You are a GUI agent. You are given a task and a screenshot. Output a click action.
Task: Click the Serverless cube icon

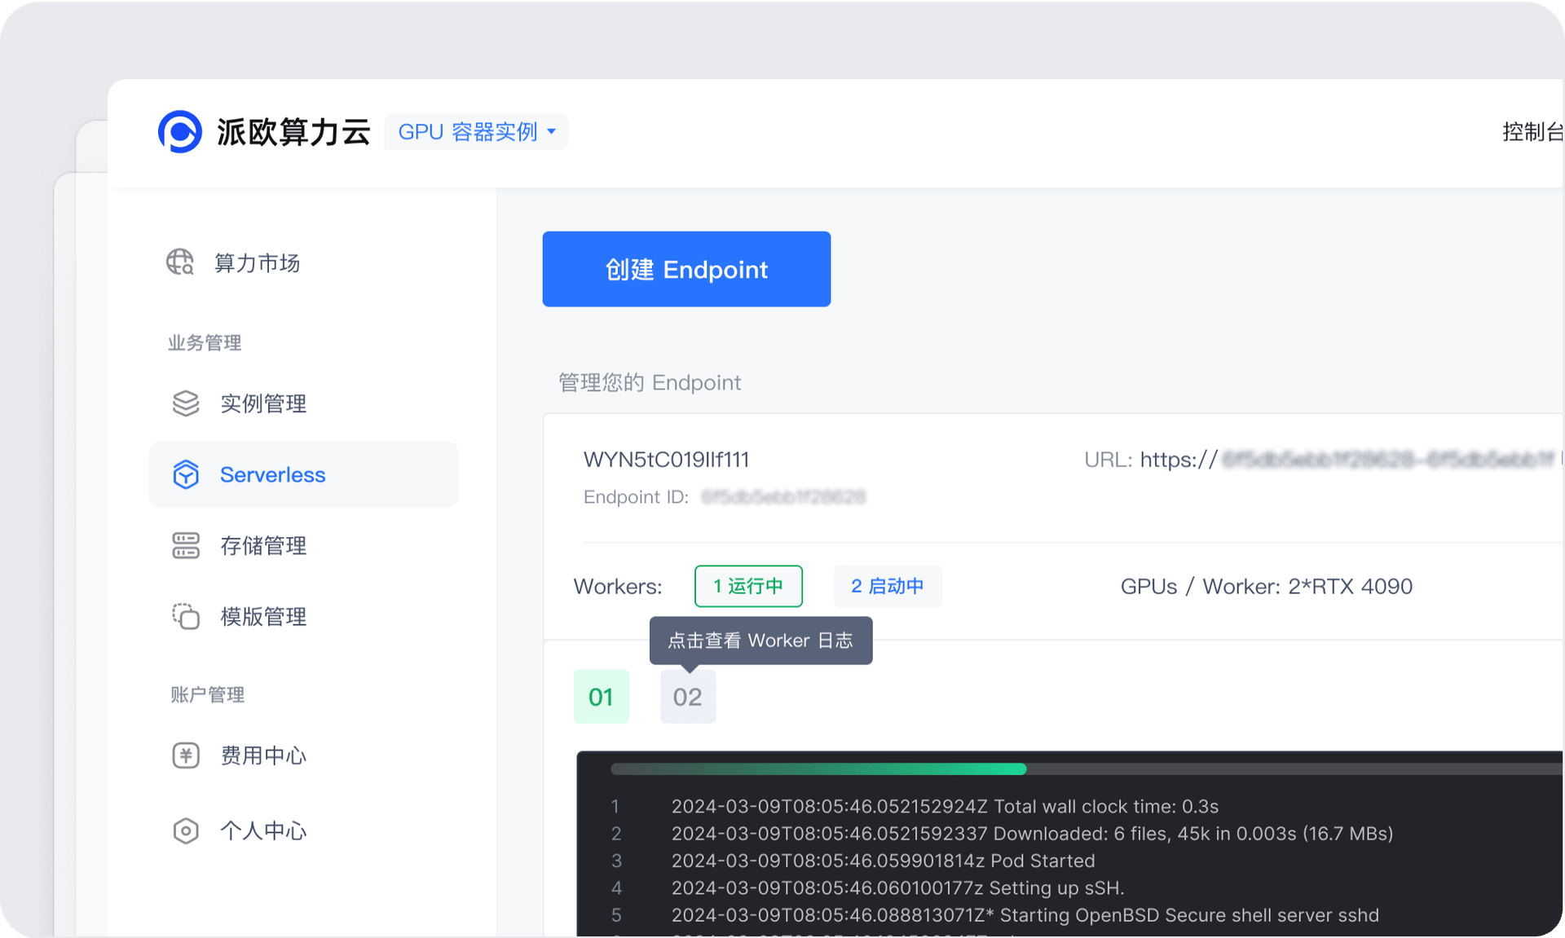point(186,474)
